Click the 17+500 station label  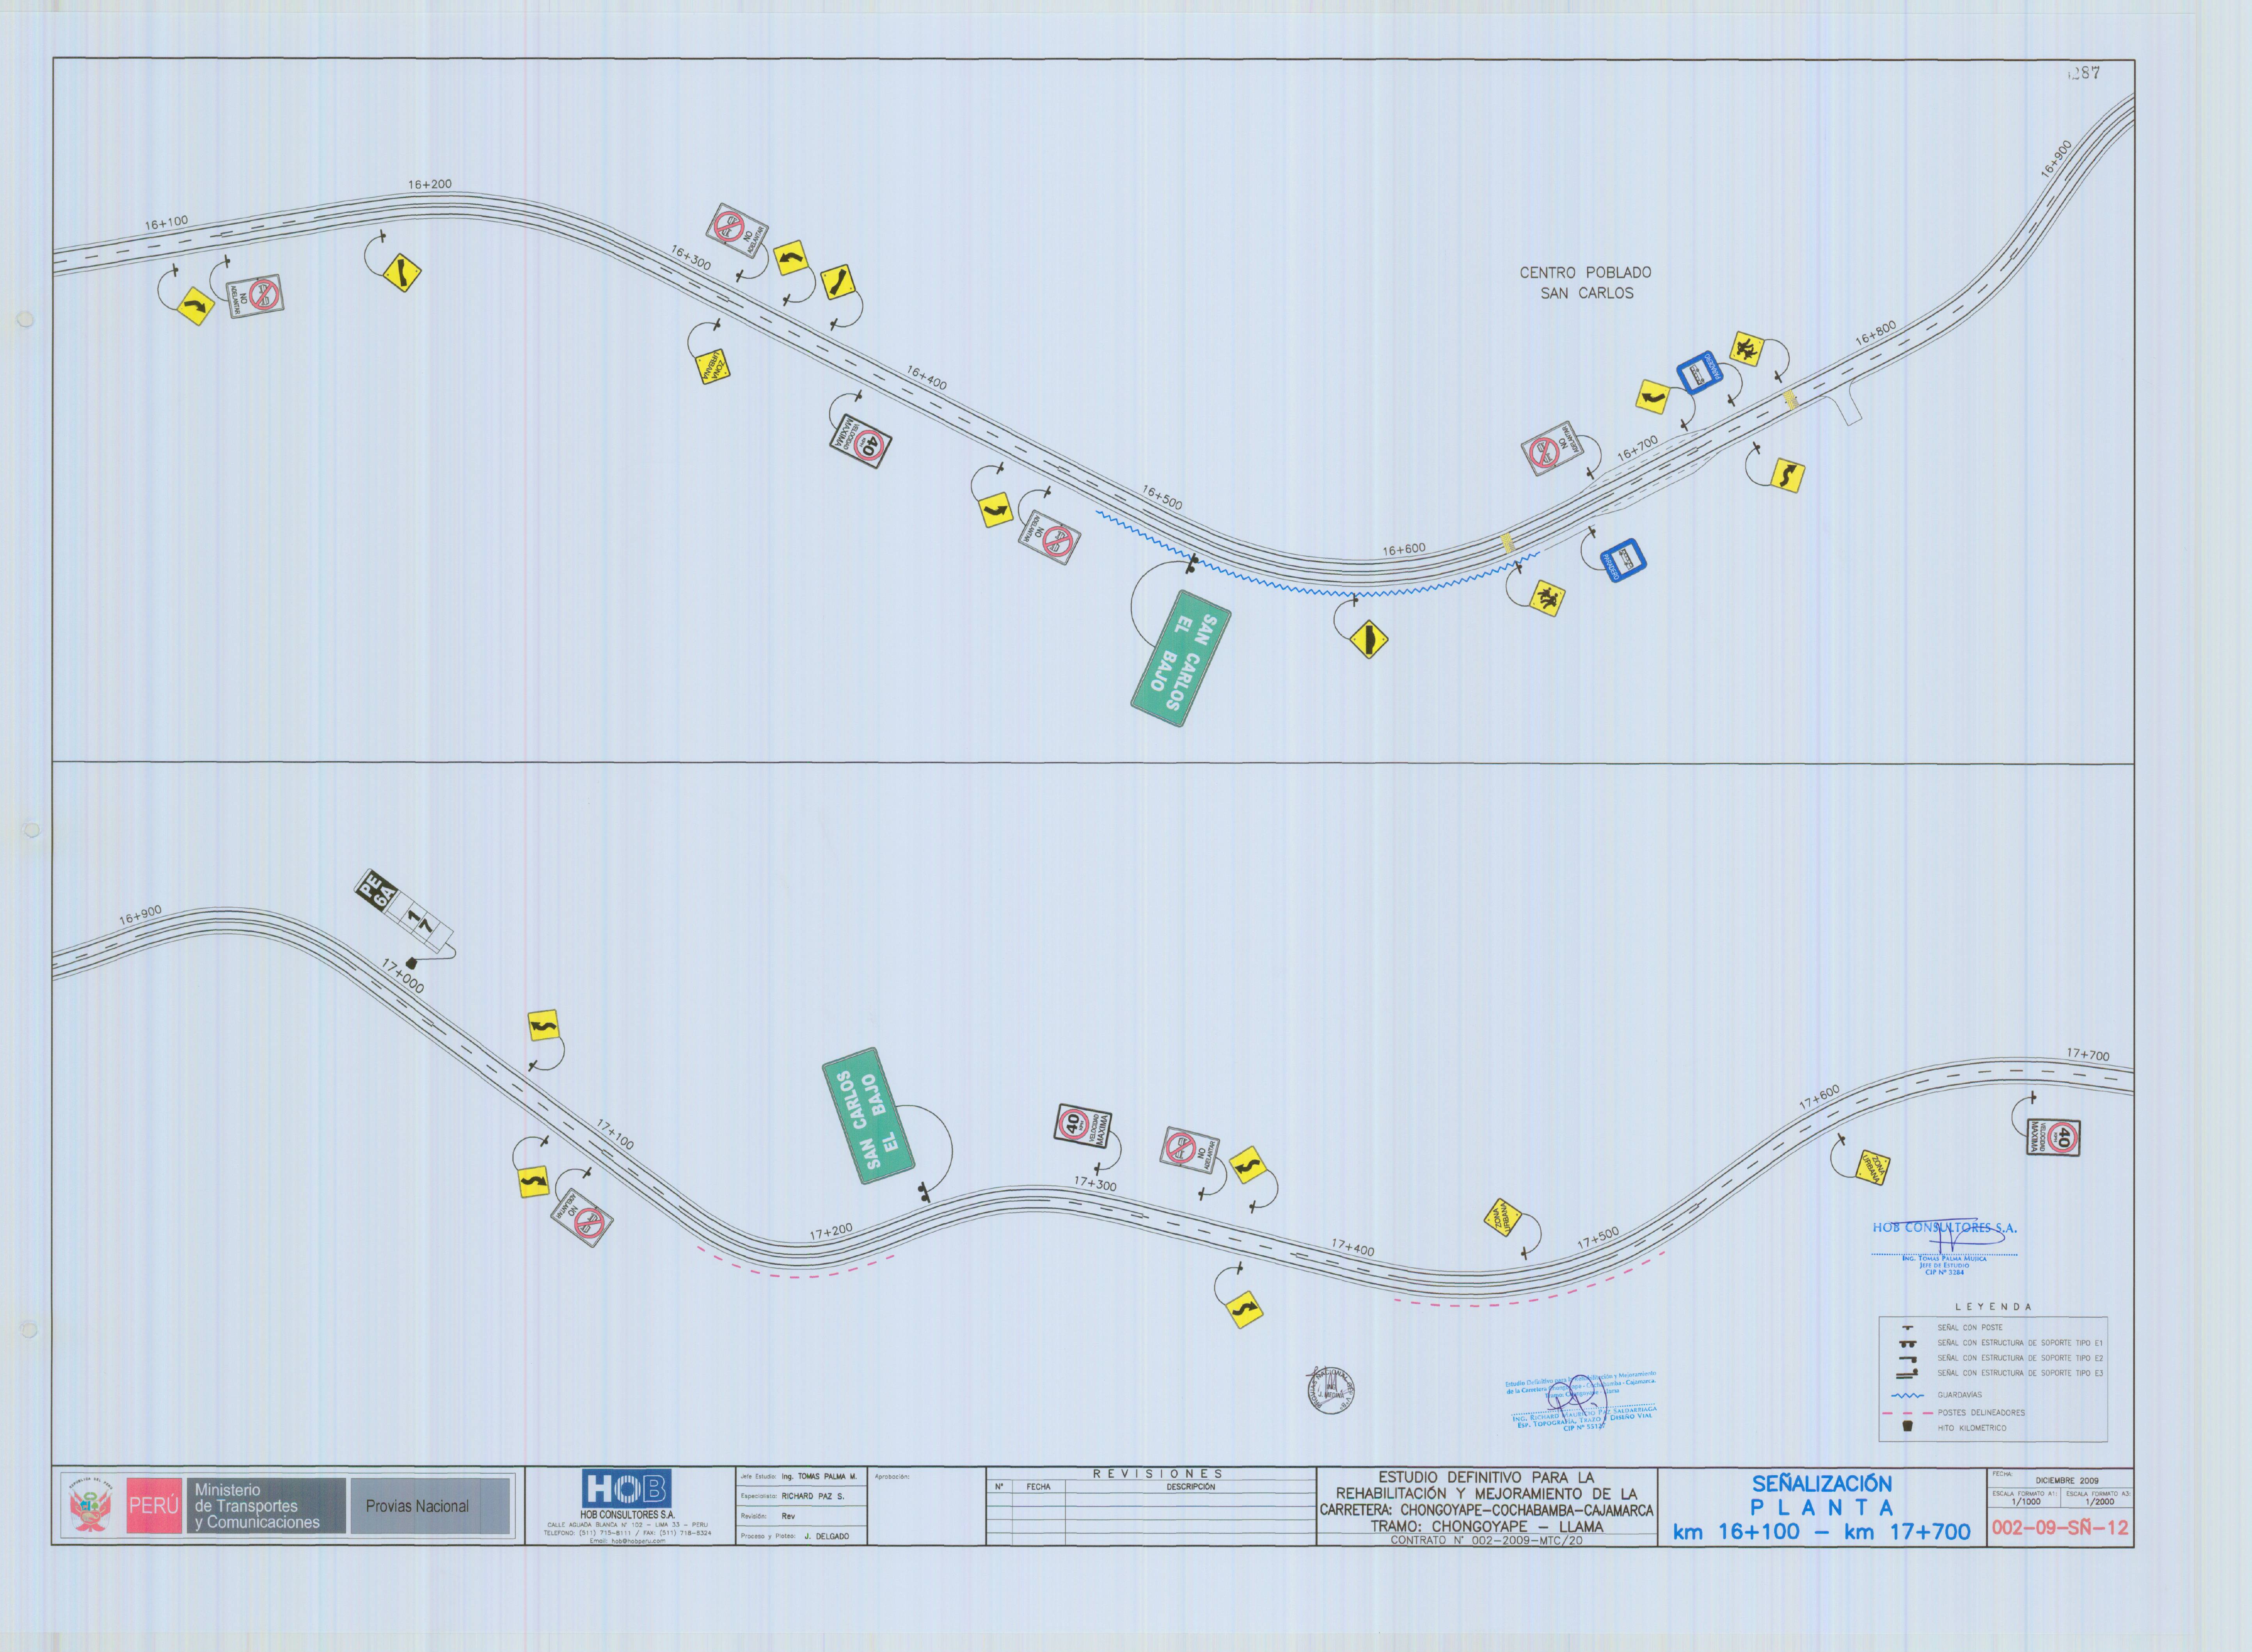point(1598,1238)
